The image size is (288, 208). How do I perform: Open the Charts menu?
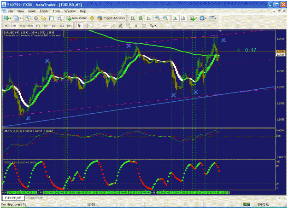tap(44, 11)
